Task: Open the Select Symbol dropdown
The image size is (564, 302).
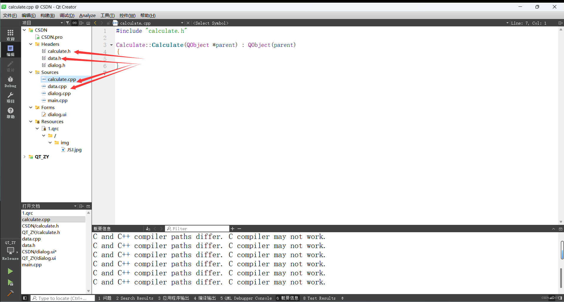Action: click(x=351, y=23)
